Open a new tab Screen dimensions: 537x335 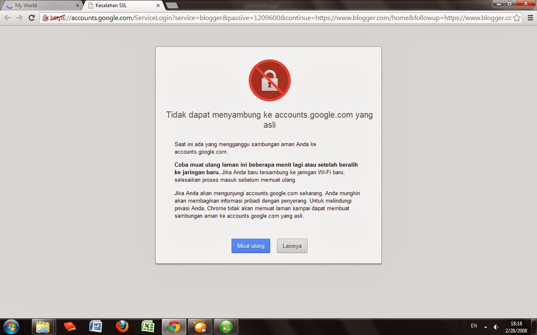pyautogui.click(x=172, y=5)
